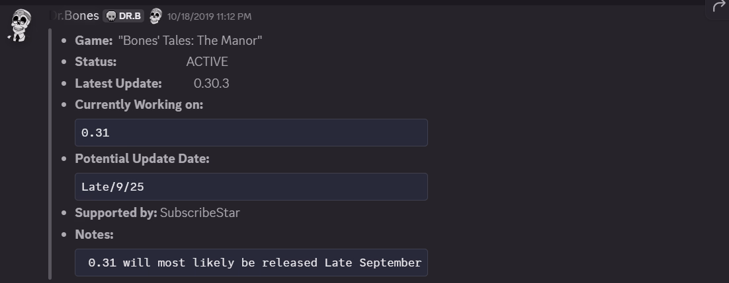Click the "Game:" label
This screenshot has width=729, height=283.
coord(94,41)
